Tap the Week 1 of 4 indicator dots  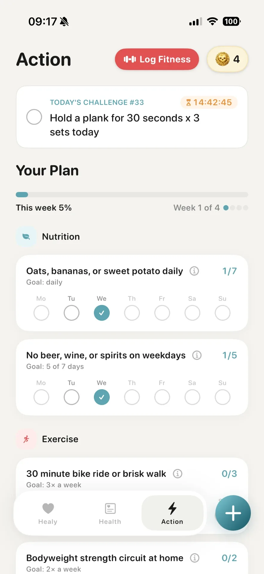[x=236, y=208]
